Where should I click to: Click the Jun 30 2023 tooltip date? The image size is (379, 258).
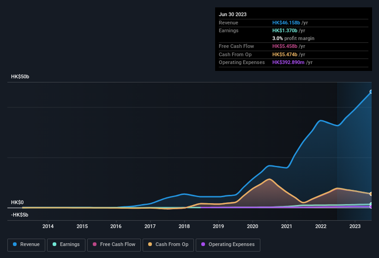pos(233,14)
